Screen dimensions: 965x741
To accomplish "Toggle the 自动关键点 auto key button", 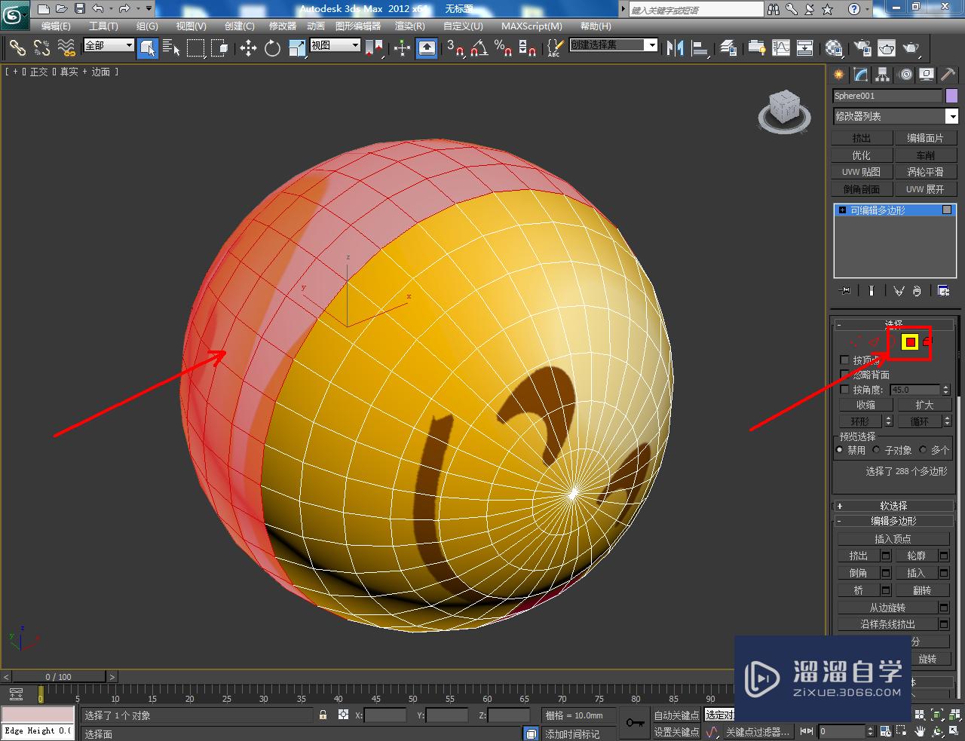I will pos(676,715).
